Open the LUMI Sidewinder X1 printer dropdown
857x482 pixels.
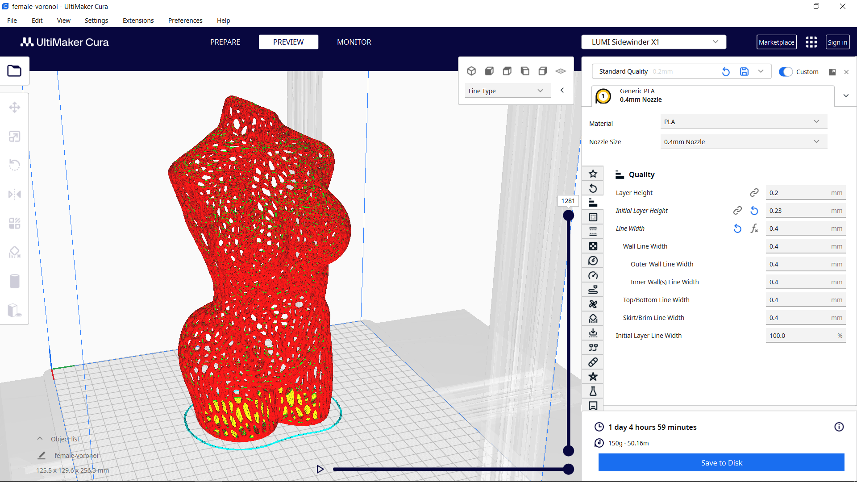pos(653,42)
